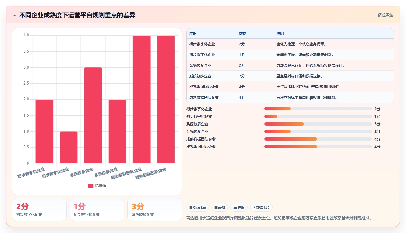Viewport: 406px width, 233px height.
Task: Click the 系统较多企业 bar with value 2
Action: pos(117,131)
